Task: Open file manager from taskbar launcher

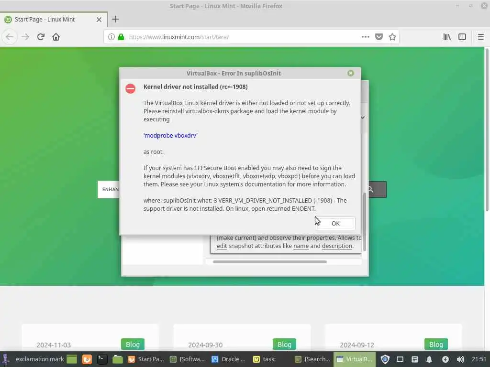Action: pyautogui.click(x=118, y=359)
